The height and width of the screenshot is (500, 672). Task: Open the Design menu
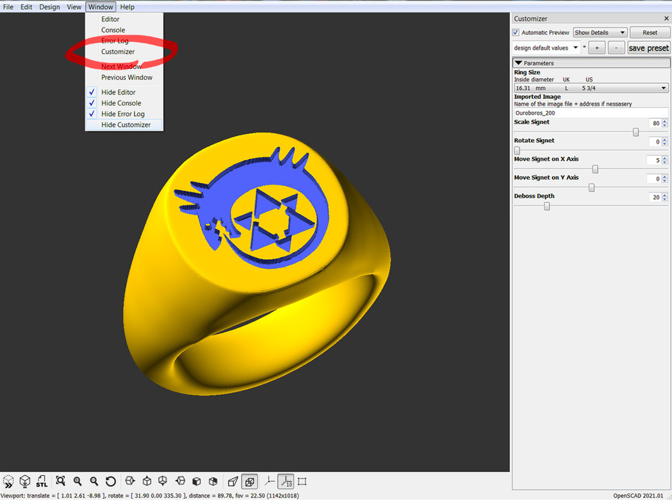click(49, 7)
